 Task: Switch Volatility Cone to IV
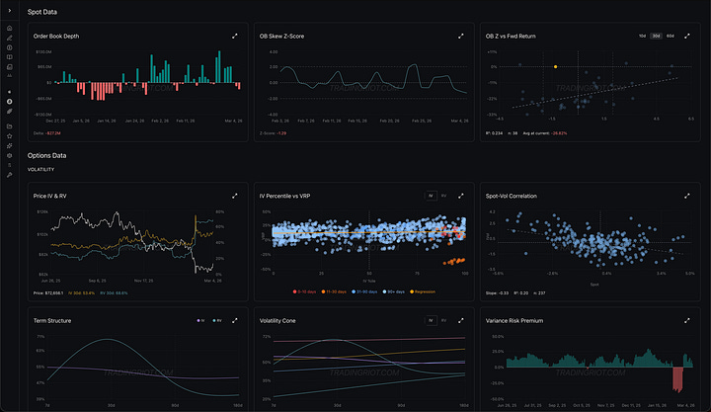click(431, 320)
